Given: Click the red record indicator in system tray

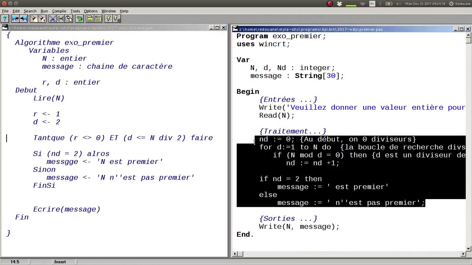Looking at the screenshot, I should [330, 4].
